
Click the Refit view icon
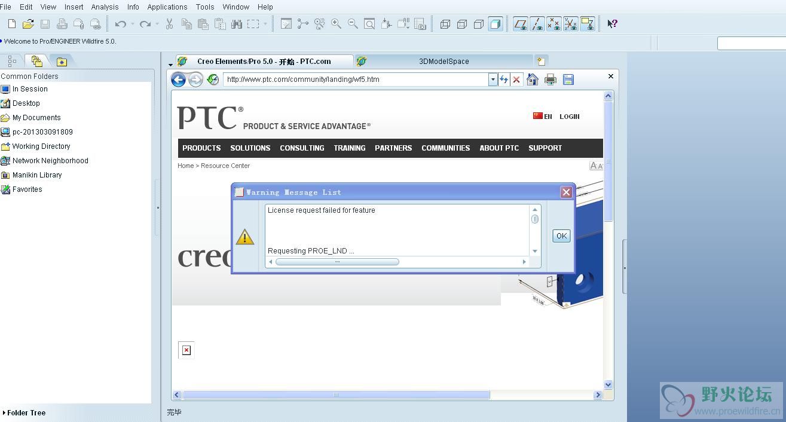[x=370, y=24]
